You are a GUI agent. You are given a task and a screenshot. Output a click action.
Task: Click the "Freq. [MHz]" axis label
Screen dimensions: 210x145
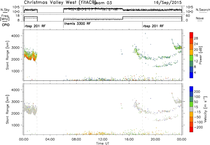[x=5, y=18]
